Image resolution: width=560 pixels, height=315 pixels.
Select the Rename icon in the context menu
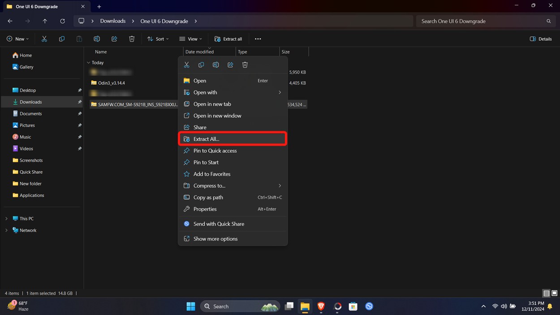[x=215, y=65]
